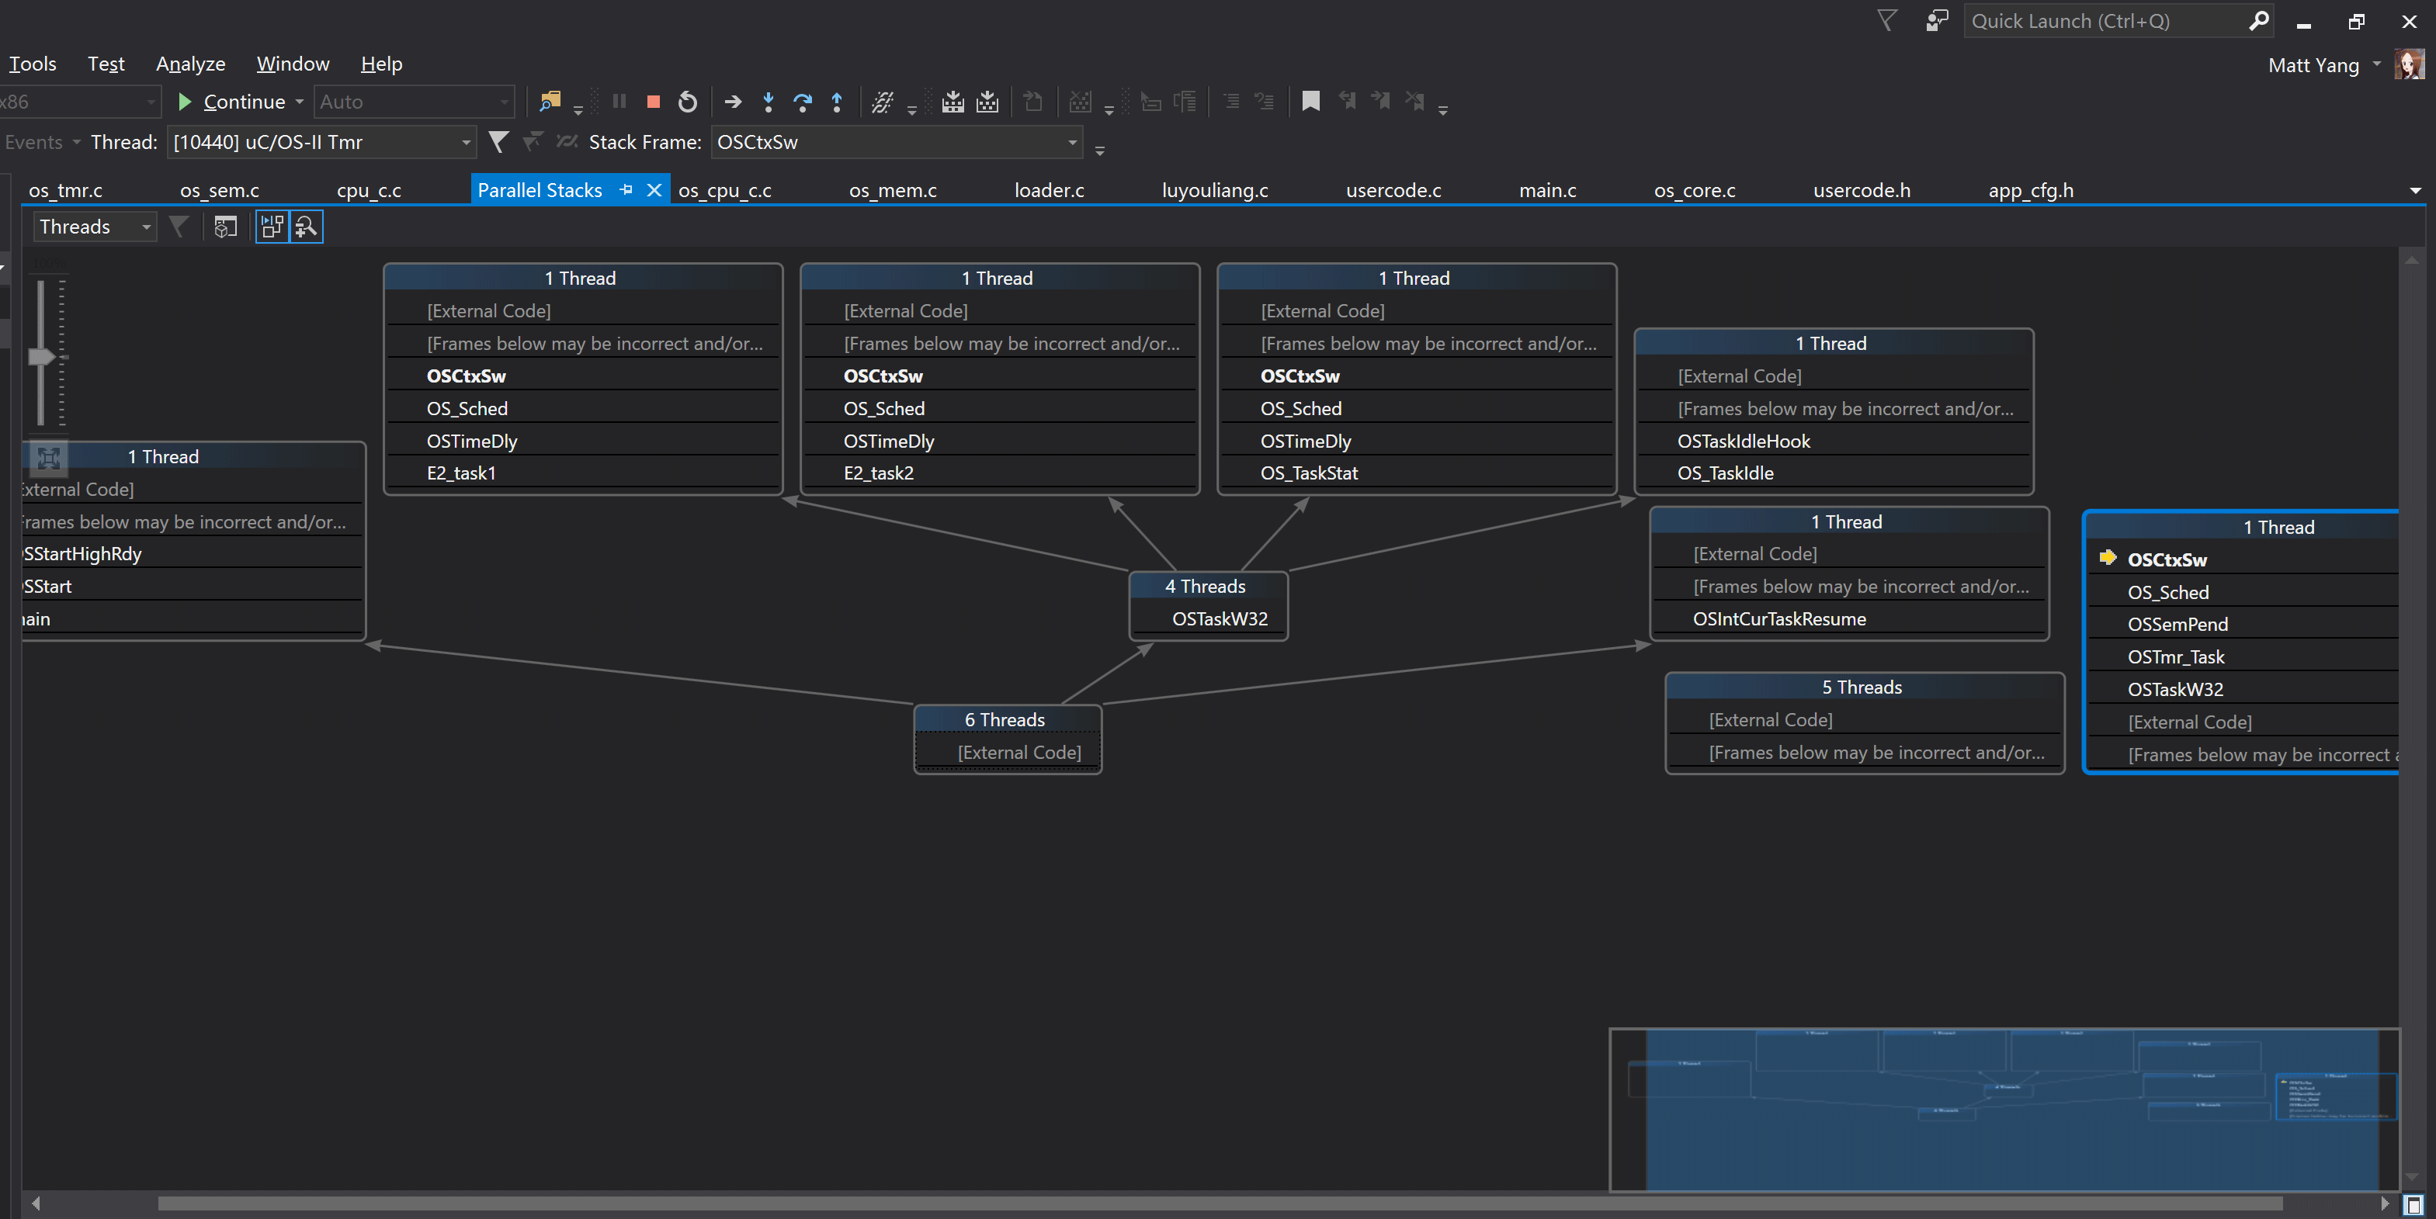Click the Step Over icon

tap(802, 101)
